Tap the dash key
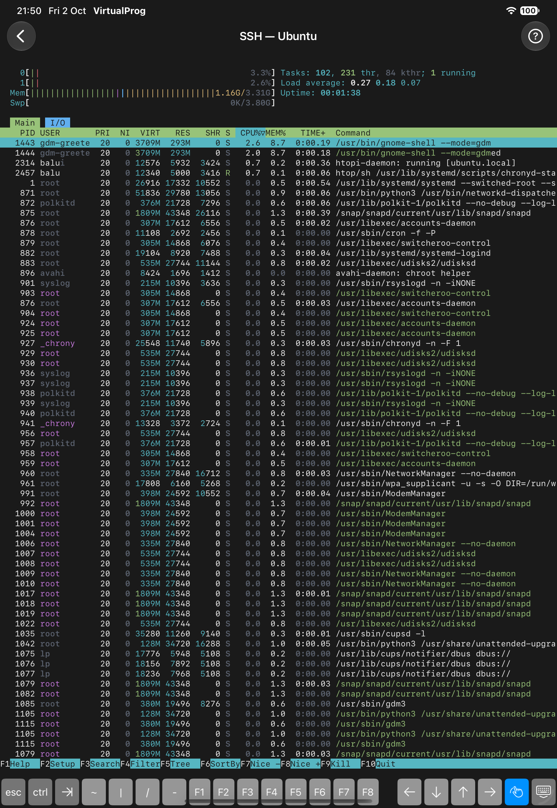Image resolution: width=557 pixels, height=808 pixels. point(174,792)
